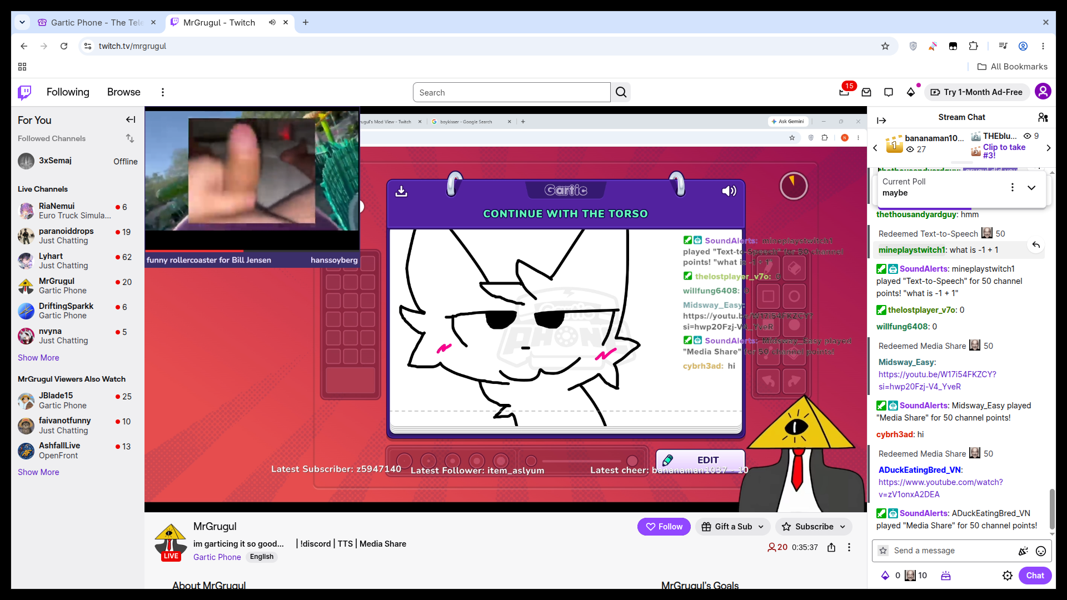Open the Gartic Phone category link

217,557
